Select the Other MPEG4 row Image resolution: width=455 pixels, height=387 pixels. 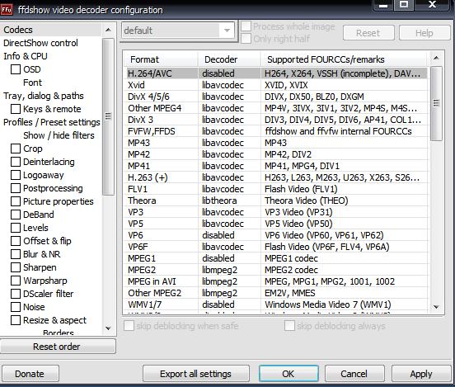click(x=276, y=108)
